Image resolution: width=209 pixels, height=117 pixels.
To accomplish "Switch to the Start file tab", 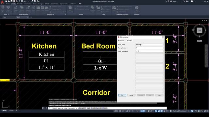I will 5,17.
